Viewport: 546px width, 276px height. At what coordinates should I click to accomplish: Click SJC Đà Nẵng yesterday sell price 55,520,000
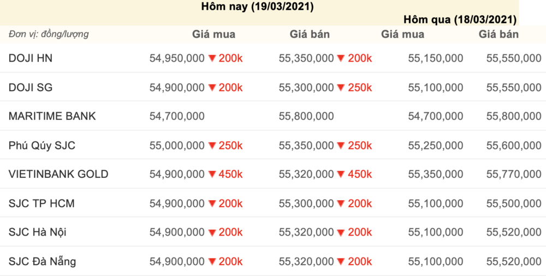coord(514,261)
